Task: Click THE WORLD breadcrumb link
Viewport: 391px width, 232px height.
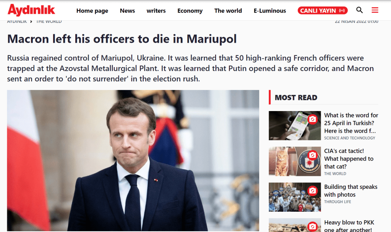Action: pyautogui.click(x=49, y=22)
